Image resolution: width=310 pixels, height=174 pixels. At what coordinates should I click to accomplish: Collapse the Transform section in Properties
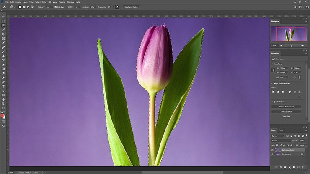coord(272,64)
